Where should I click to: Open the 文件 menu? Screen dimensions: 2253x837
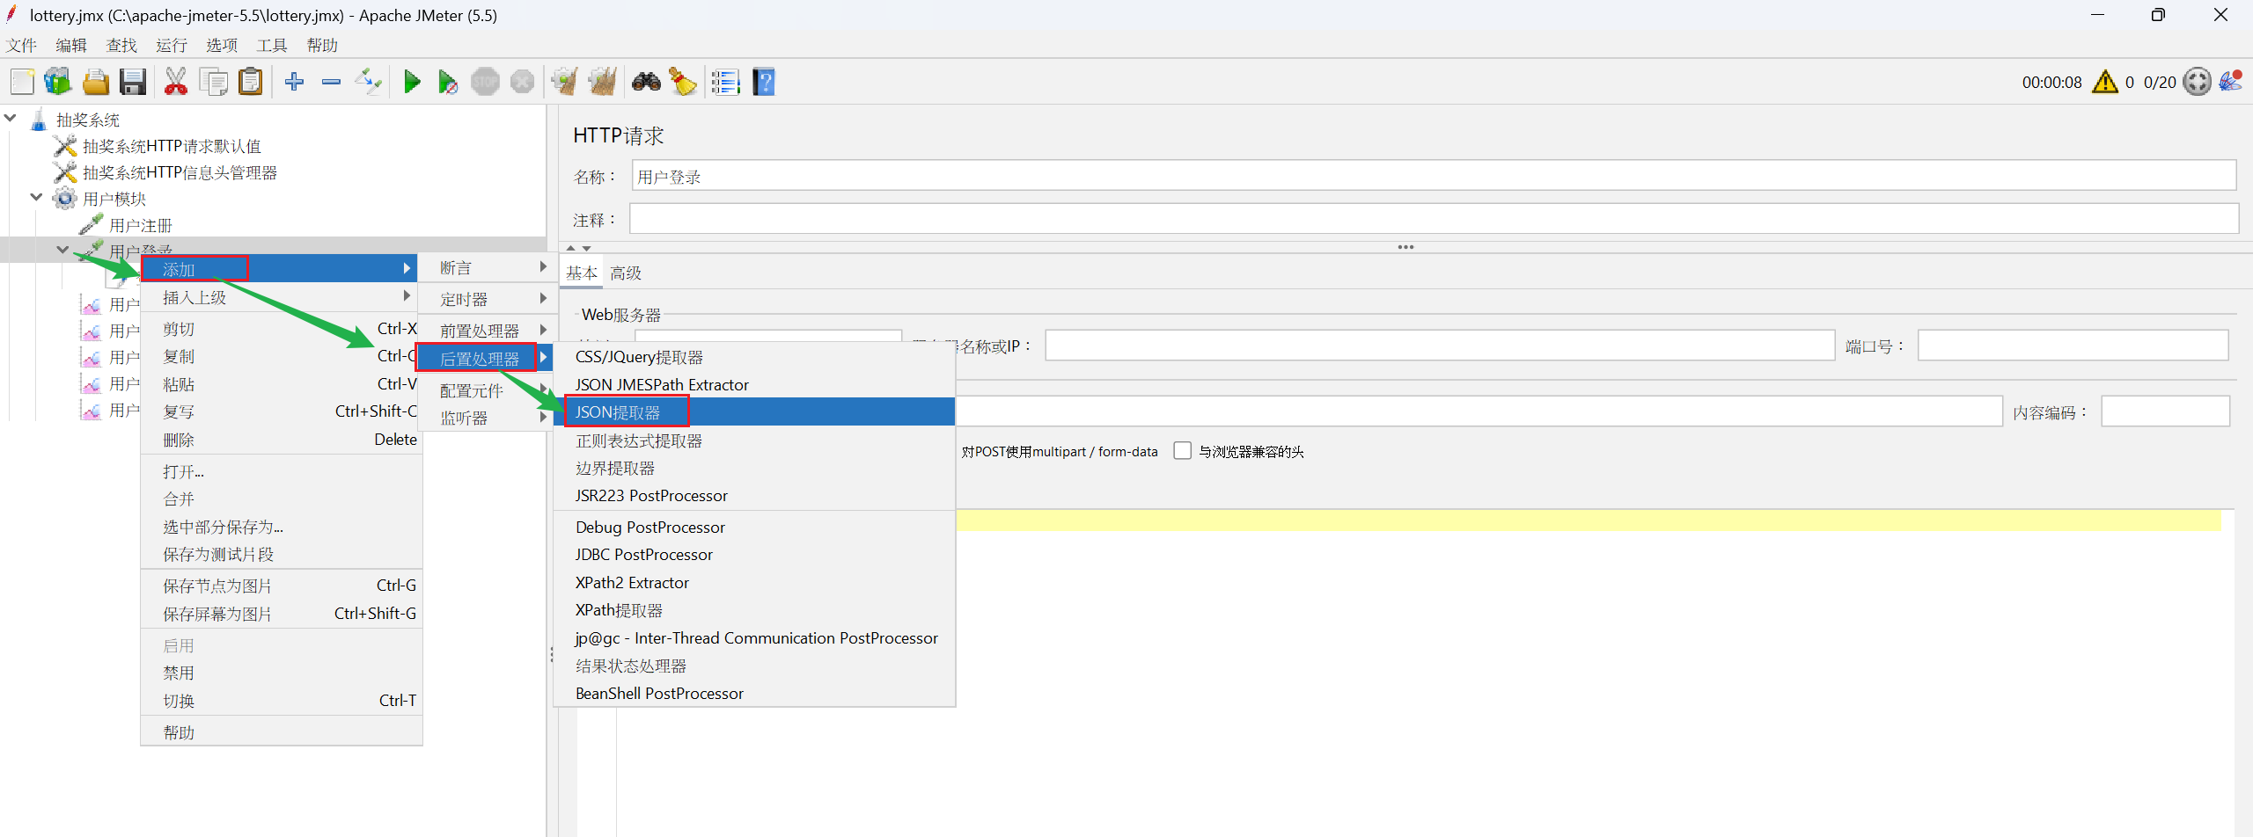[21, 45]
